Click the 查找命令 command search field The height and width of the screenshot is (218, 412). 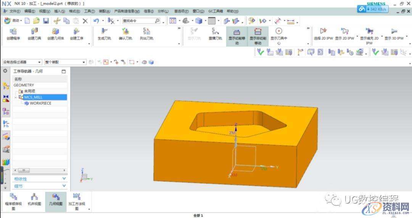(138, 21)
